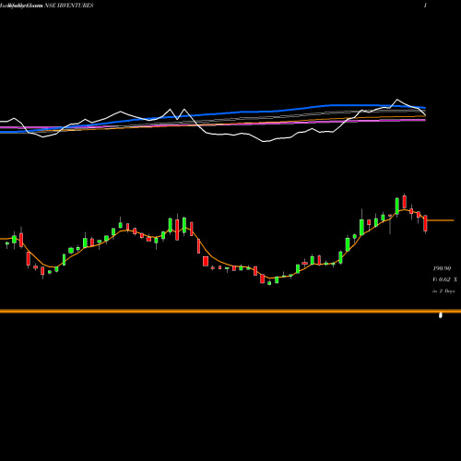
Task: Click the last red candlestick of the chart
Action: [426, 224]
